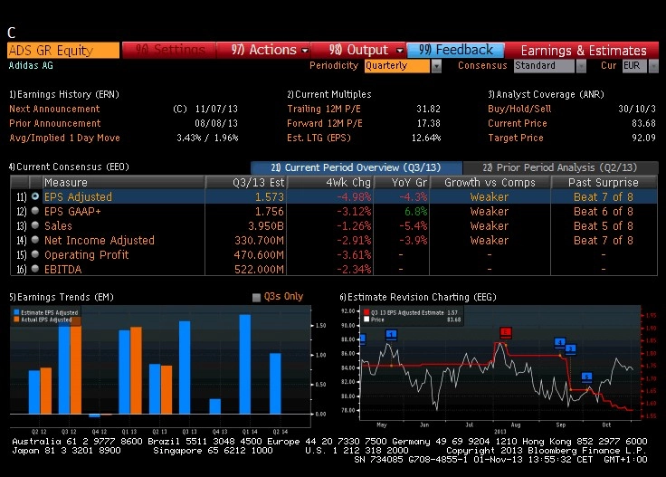Enable the Q3s Only checkbox
666x477 pixels.
point(256,297)
